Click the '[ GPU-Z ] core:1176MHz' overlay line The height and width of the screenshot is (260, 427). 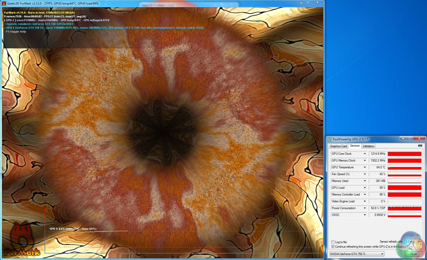(57, 20)
